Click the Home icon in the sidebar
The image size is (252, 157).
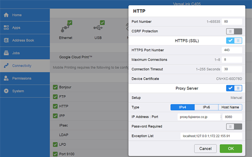[6, 15]
